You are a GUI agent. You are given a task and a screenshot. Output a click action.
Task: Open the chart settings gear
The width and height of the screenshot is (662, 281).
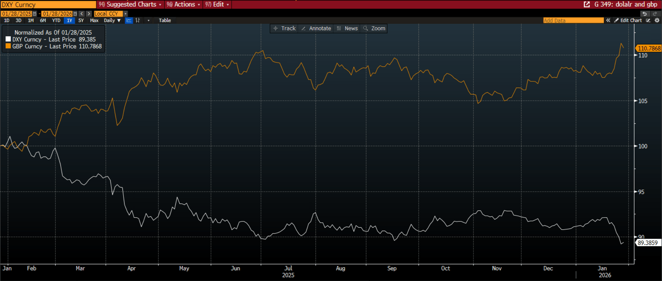657,20
